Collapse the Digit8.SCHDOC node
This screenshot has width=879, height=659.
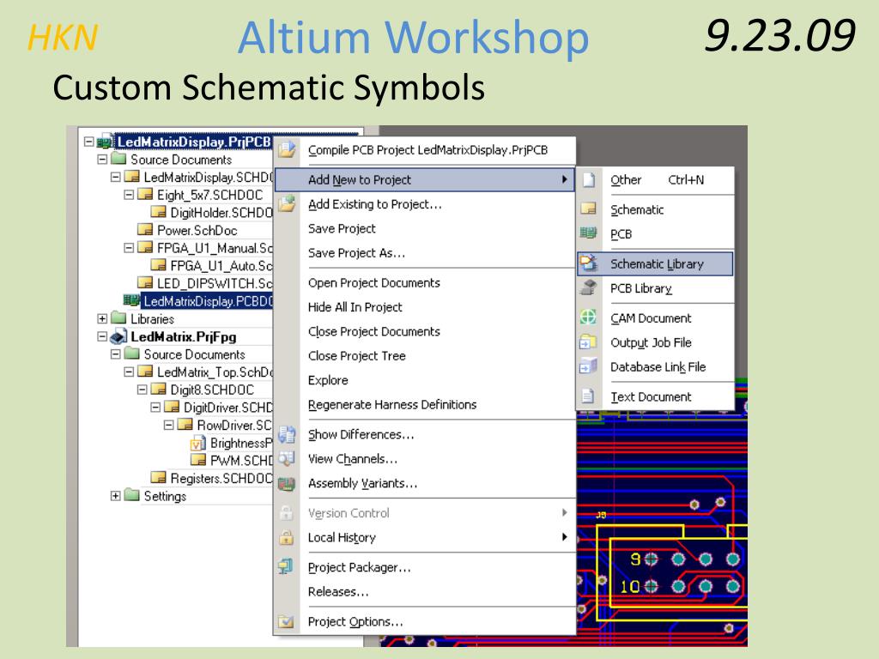click(x=142, y=390)
